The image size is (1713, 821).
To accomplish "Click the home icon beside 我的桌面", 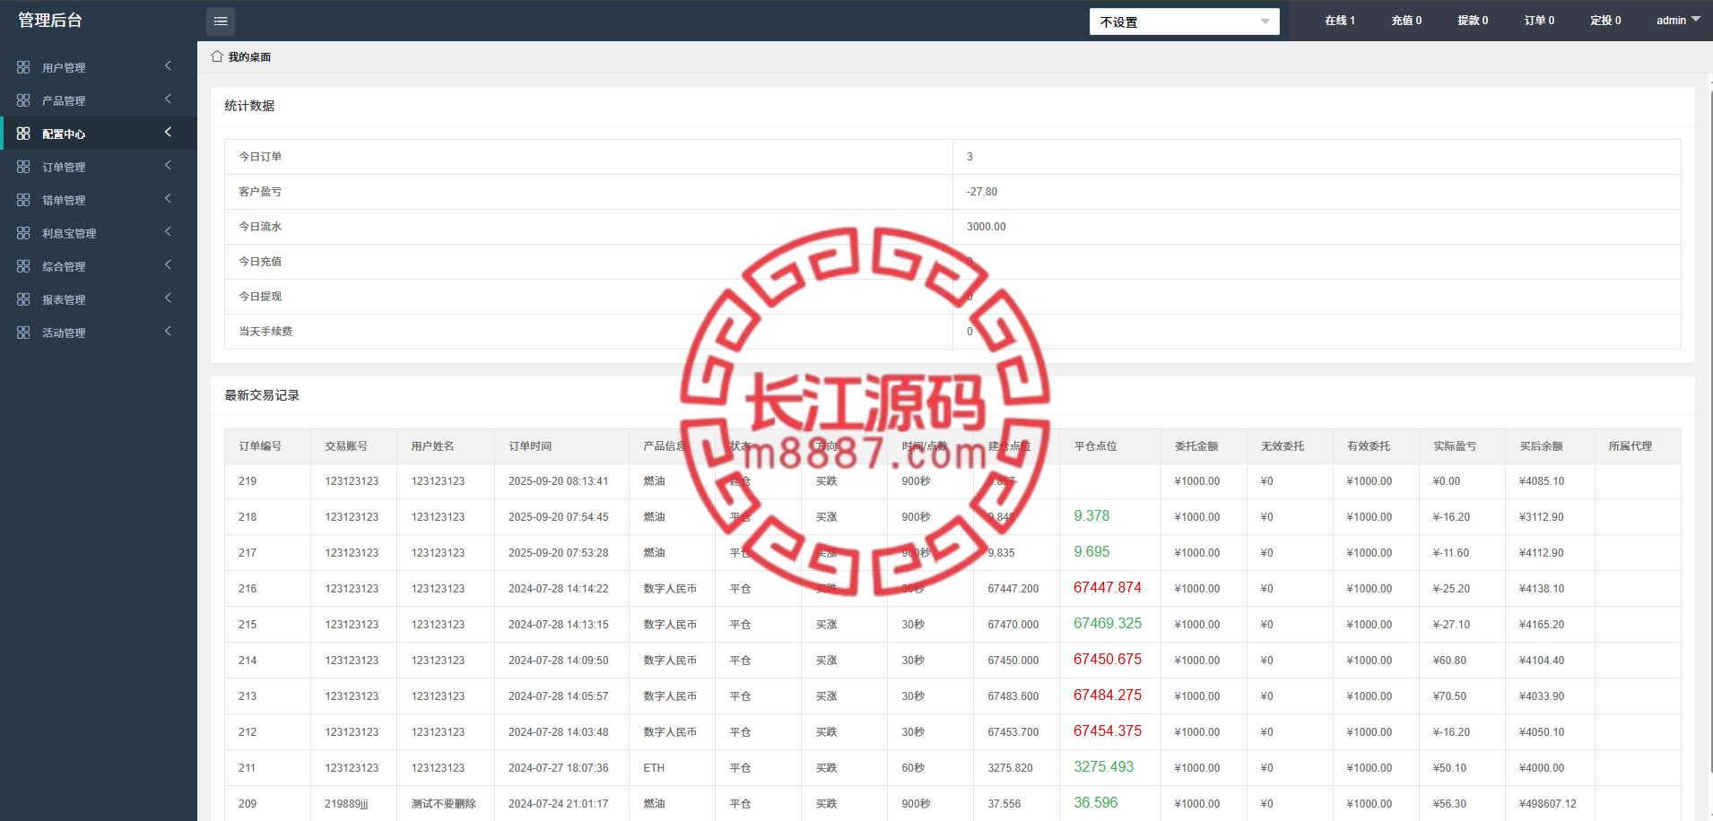I will point(217,56).
